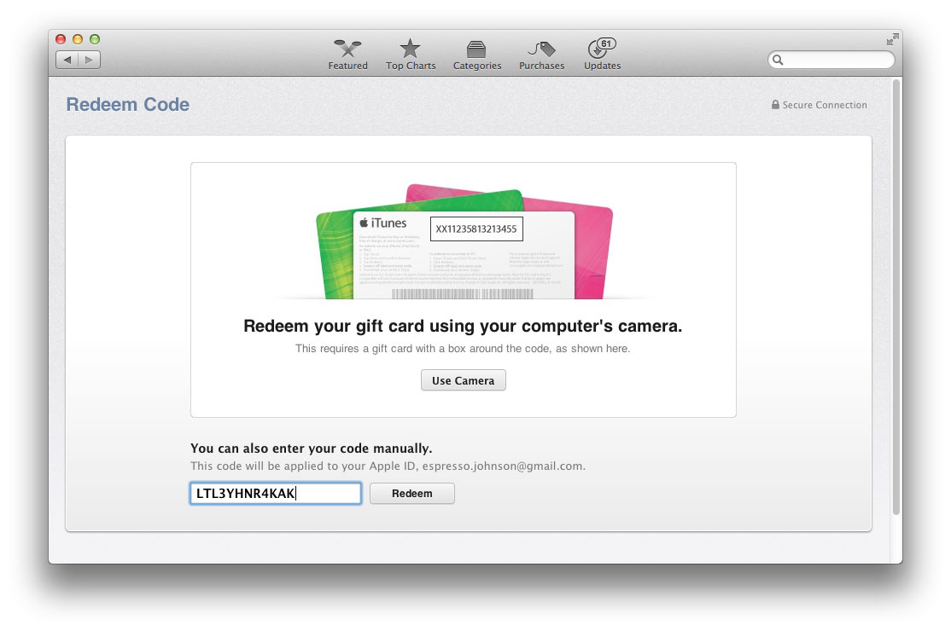Open the Featured section

coord(347,55)
